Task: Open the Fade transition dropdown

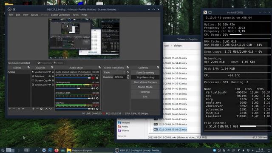Action: pyautogui.click(x=114, y=72)
